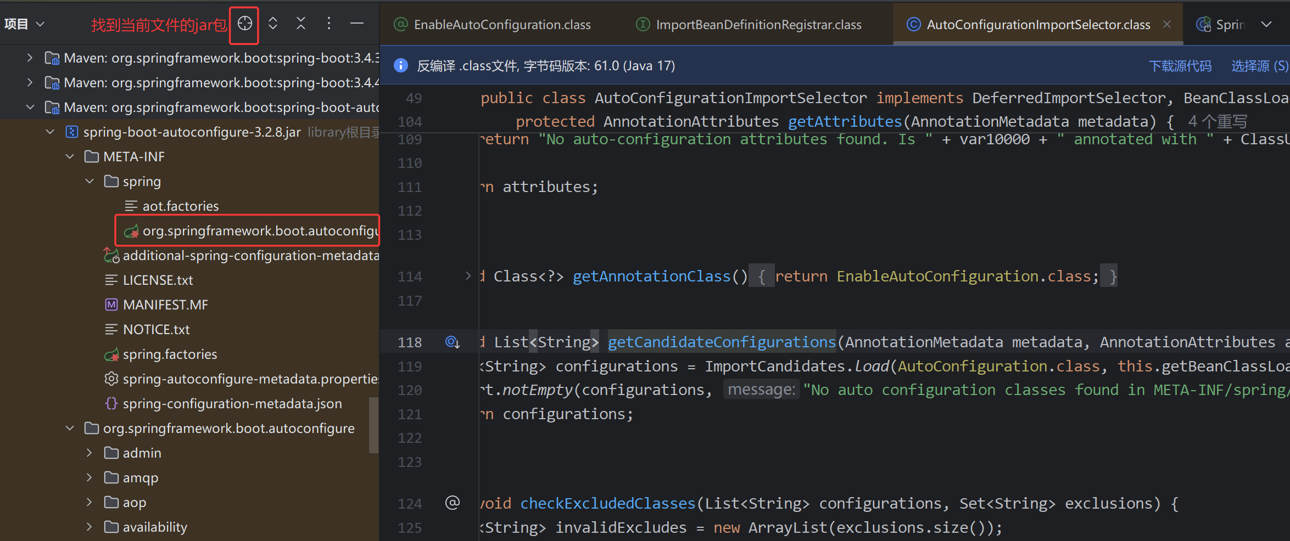This screenshot has width=1290, height=541.
Task: Click the AutoConfigurationImportSelector class name on line 49
Action: pyautogui.click(x=730, y=98)
